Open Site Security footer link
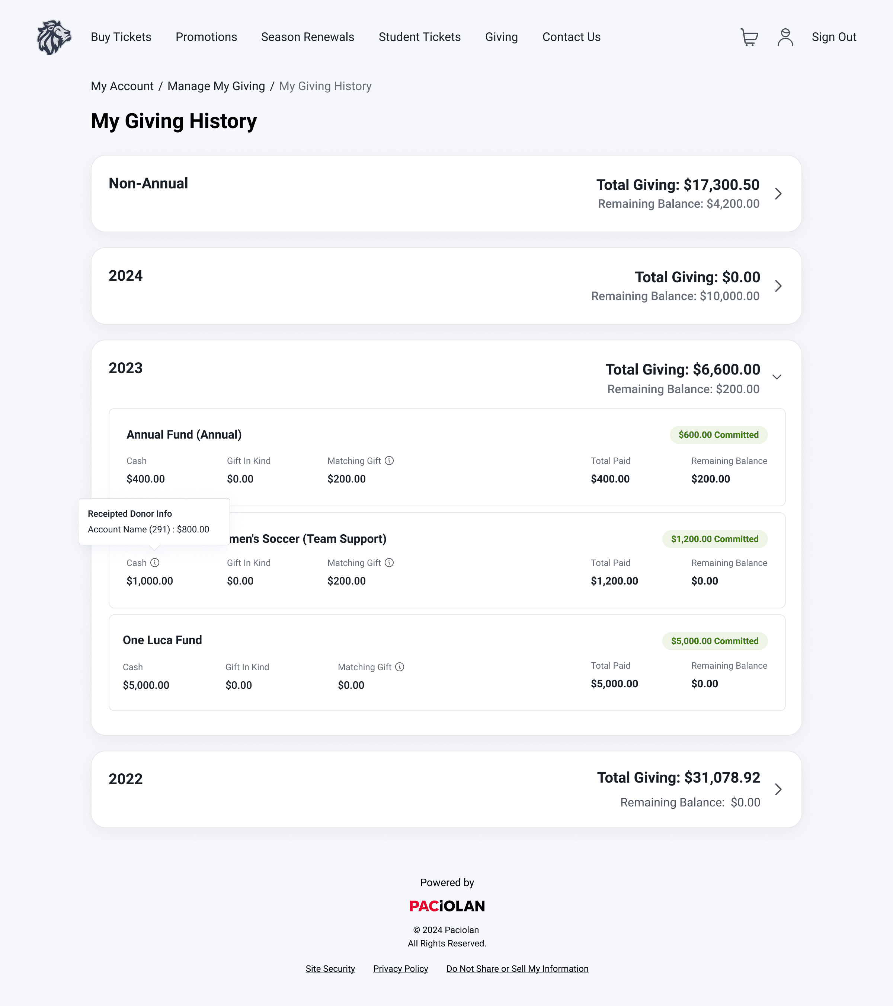Image resolution: width=893 pixels, height=1006 pixels. (330, 969)
